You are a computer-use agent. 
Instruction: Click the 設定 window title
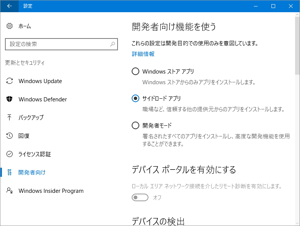pyautogui.click(x=28, y=6)
